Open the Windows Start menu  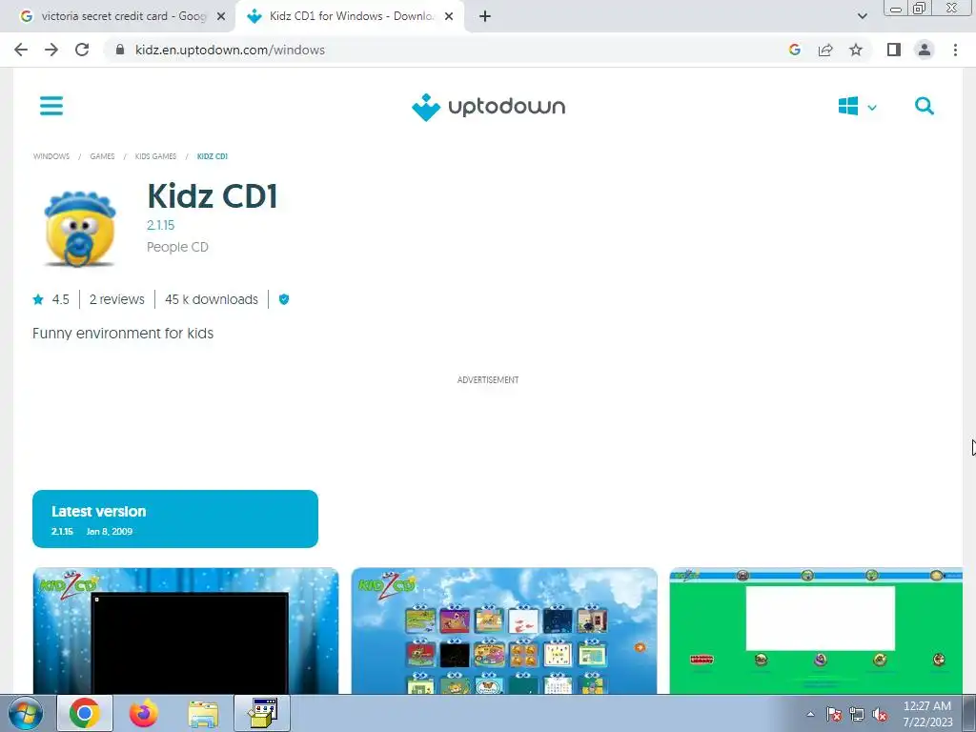[24, 713]
